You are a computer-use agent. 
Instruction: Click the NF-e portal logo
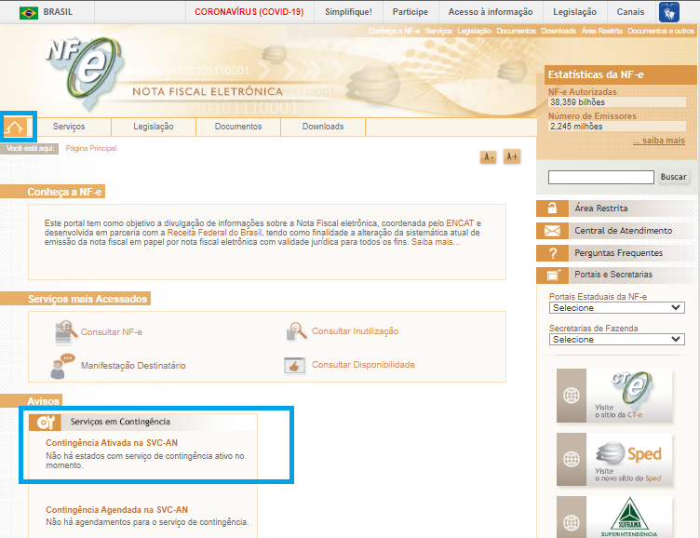[86, 74]
